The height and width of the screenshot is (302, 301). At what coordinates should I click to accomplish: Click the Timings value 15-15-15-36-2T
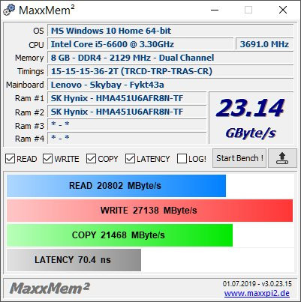(x=170, y=71)
